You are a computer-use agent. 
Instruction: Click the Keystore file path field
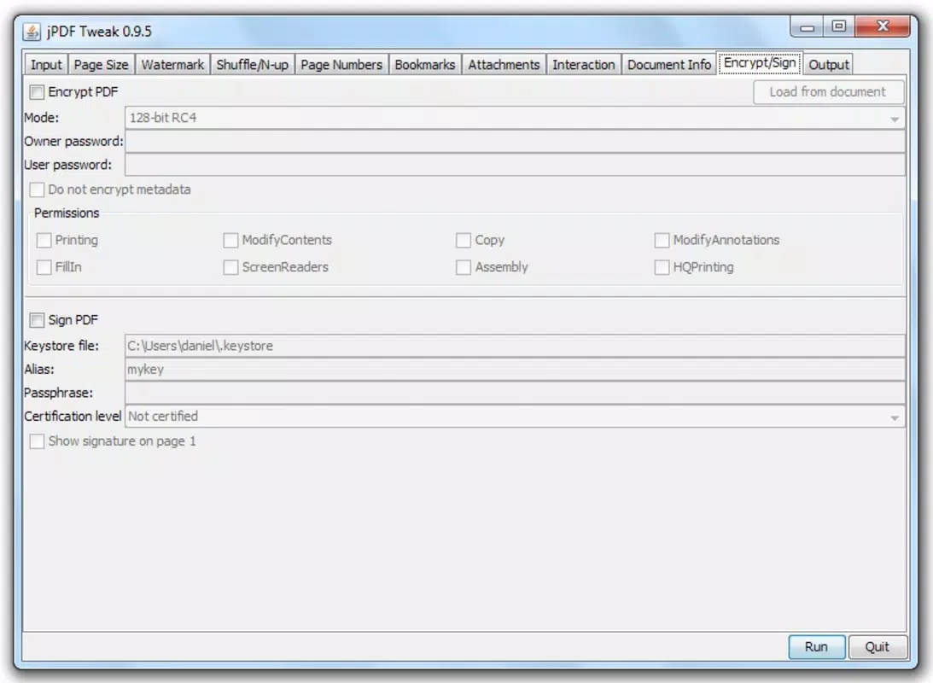point(516,346)
